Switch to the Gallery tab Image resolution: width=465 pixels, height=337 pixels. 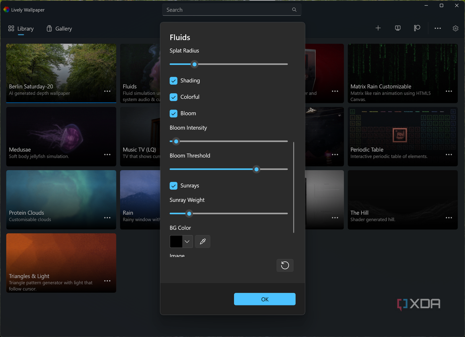[59, 29]
